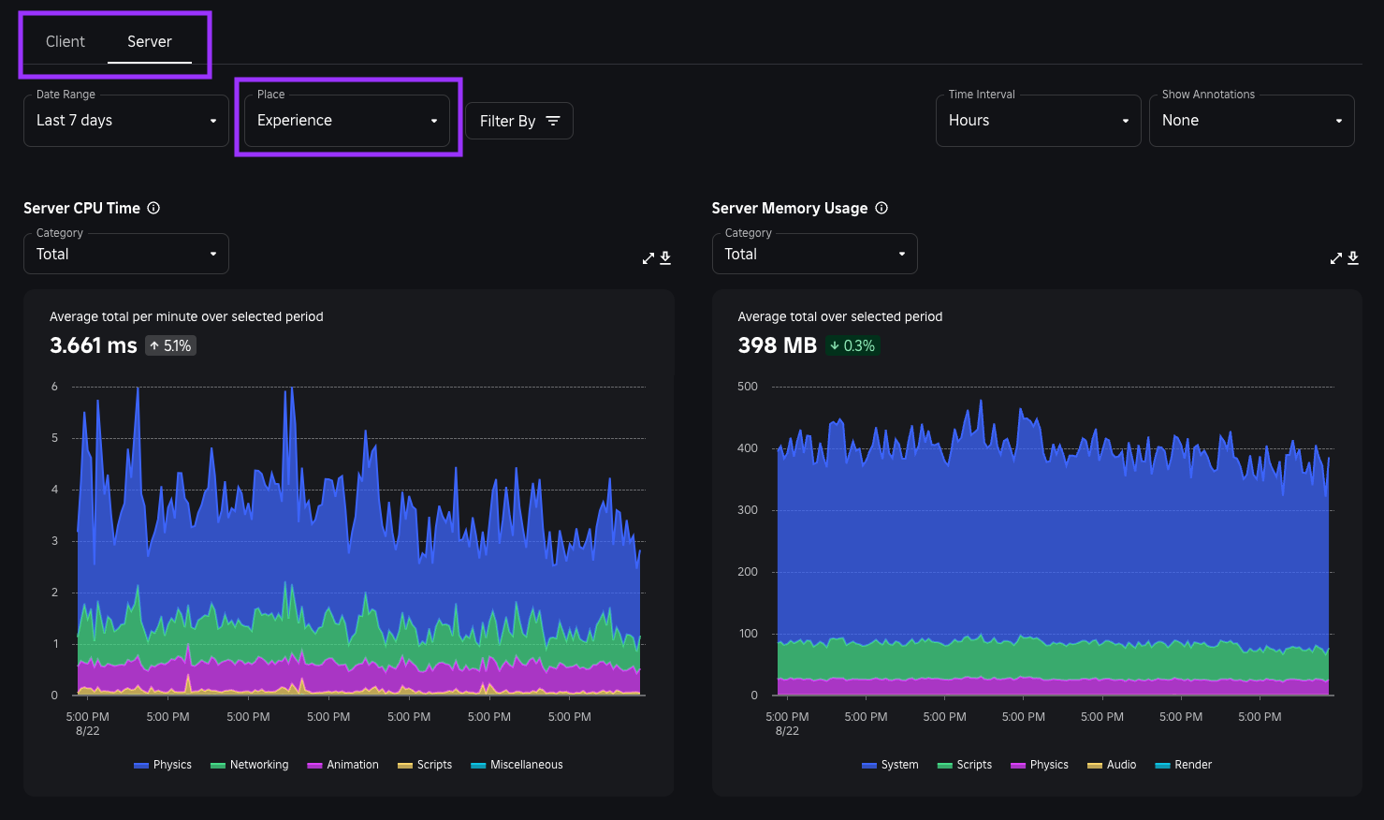Screen dimensions: 1384x820
Task: Click the 500 axis label on Memory chart
Action: tap(748, 387)
